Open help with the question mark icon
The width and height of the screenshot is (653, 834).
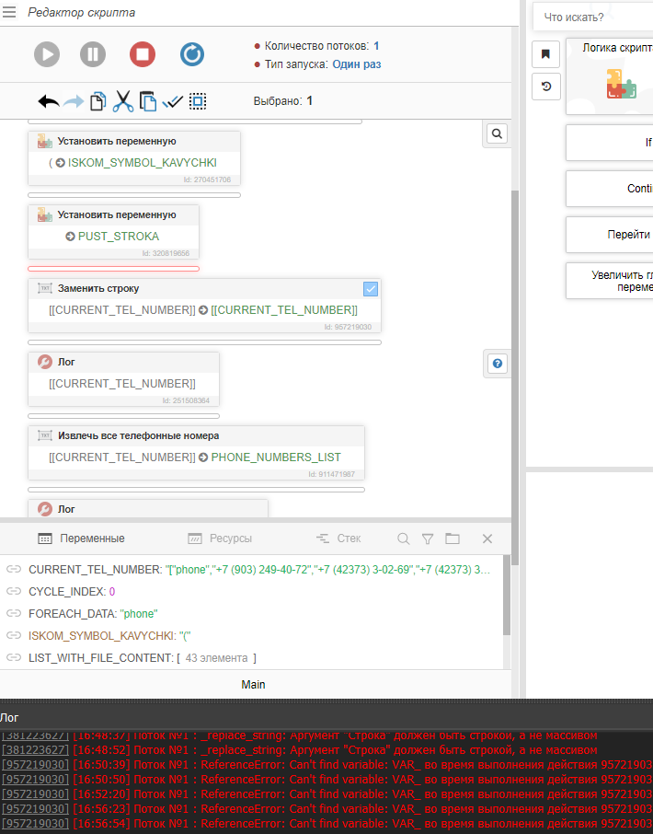[x=497, y=365]
